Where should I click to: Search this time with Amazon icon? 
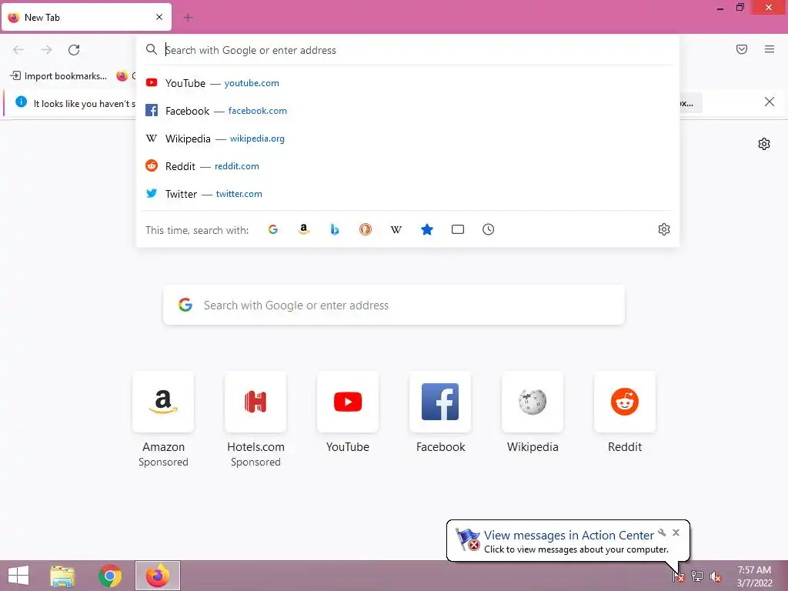[x=303, y=229]
